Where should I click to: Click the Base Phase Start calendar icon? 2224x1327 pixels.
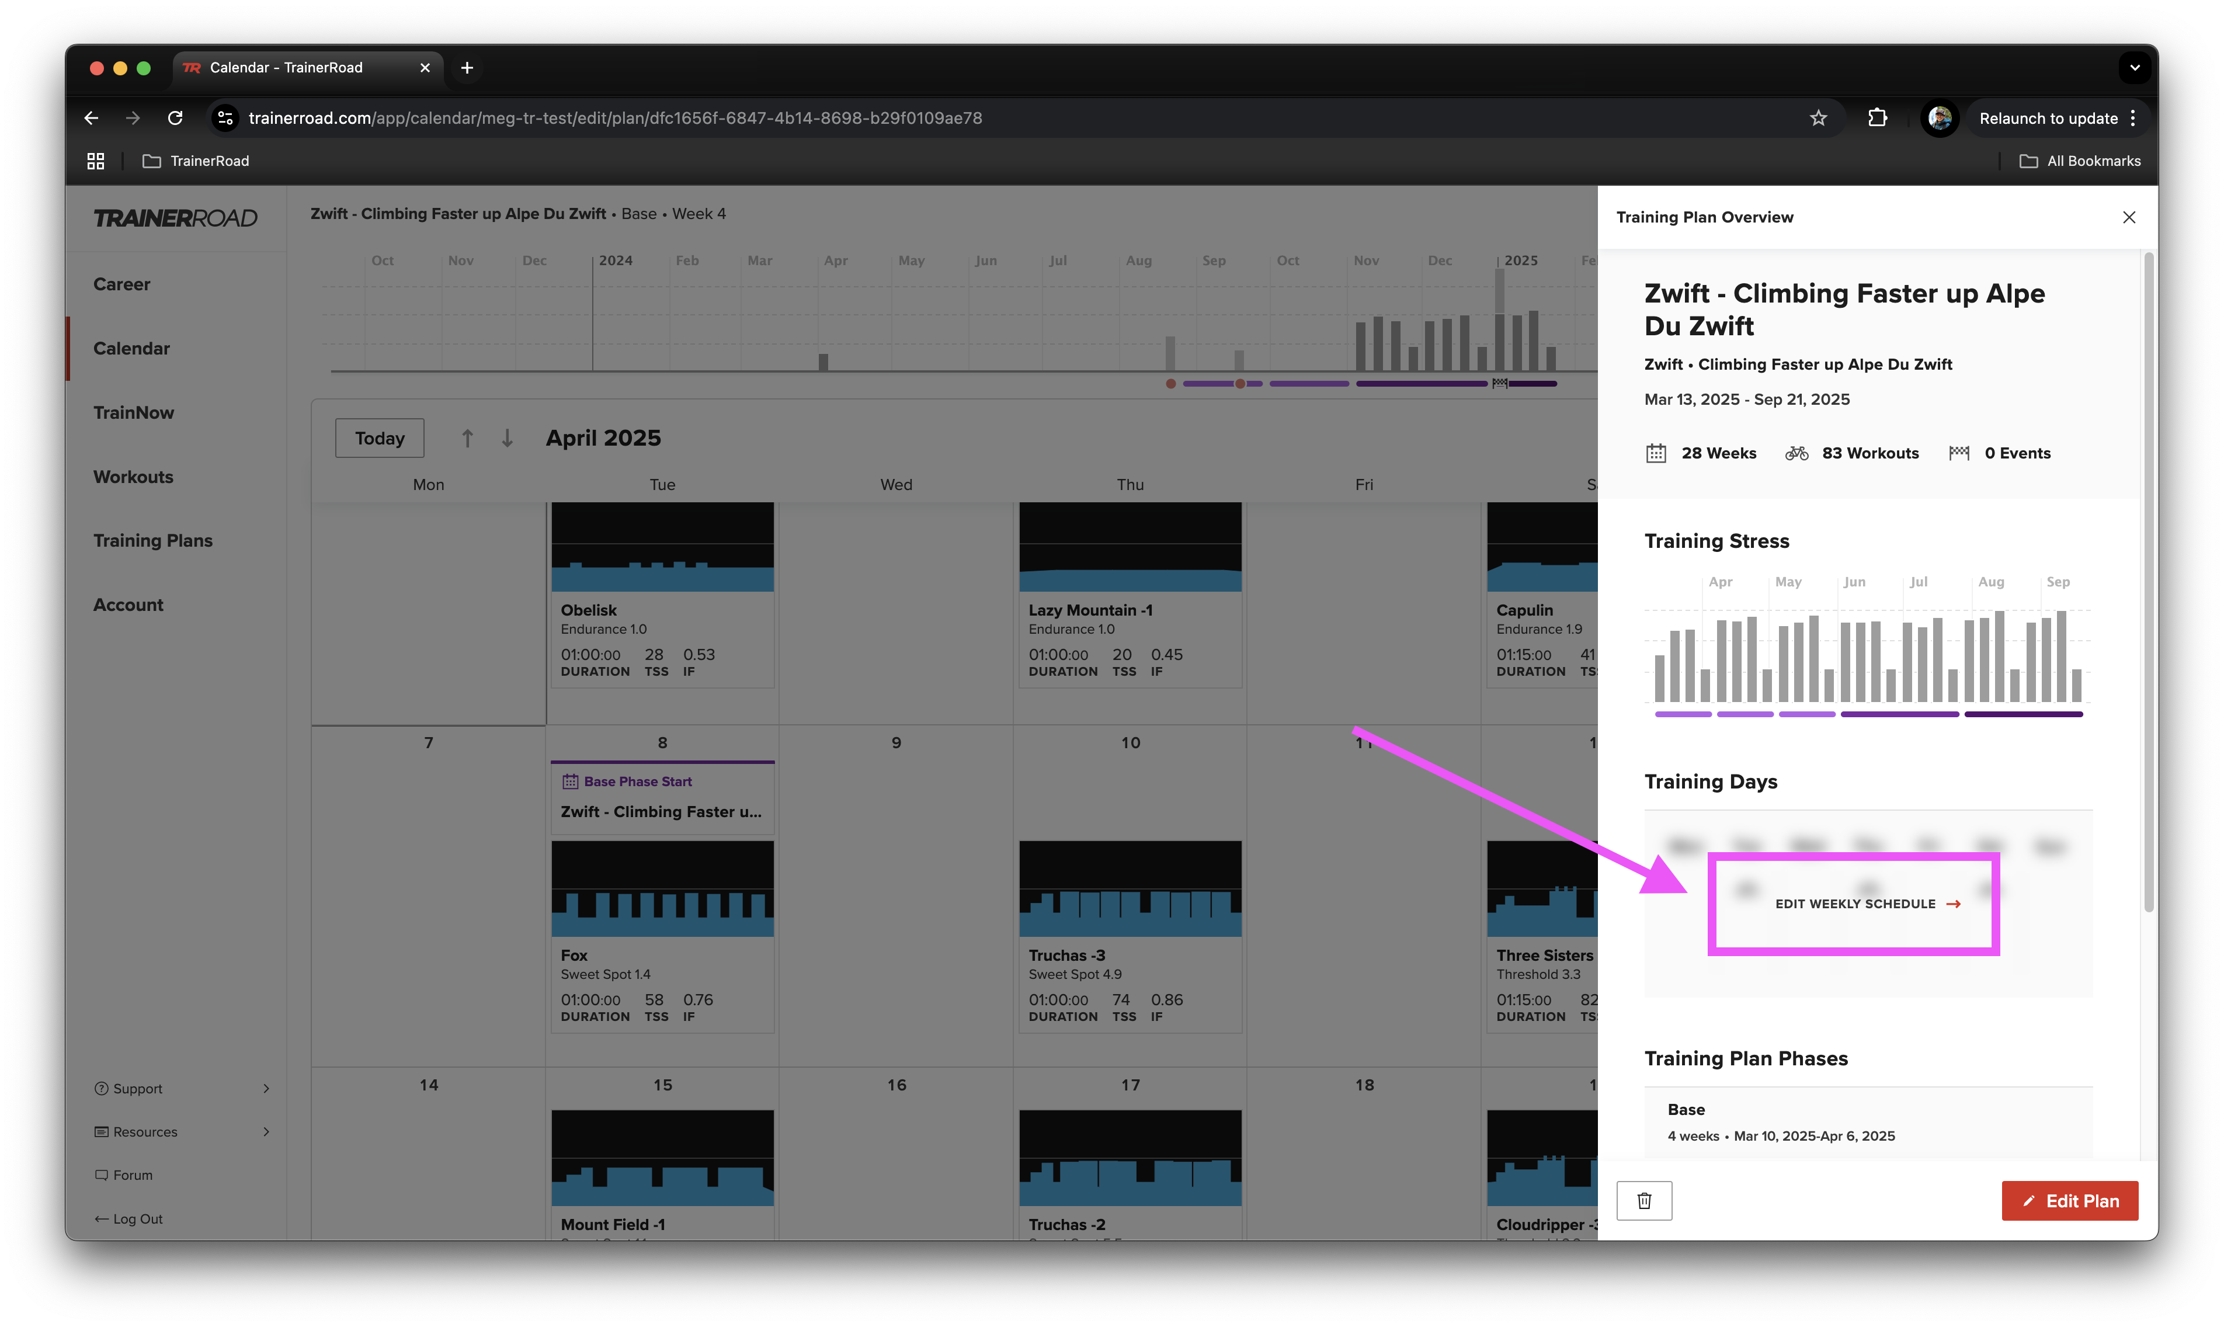(569, 781)
